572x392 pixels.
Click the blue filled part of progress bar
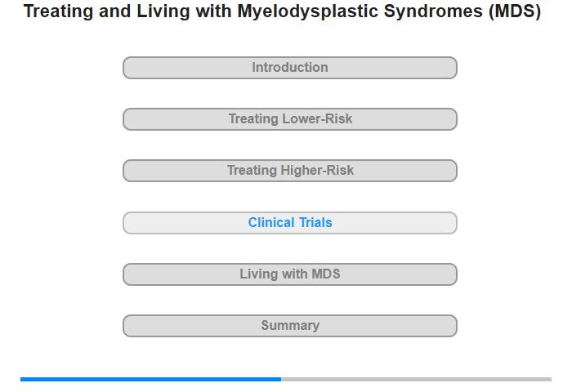tap(150, 379)
